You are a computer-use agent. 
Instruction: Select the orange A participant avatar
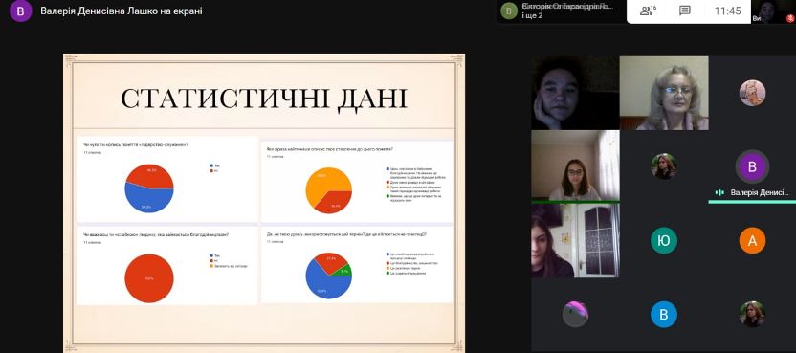(x=752, y=241)
